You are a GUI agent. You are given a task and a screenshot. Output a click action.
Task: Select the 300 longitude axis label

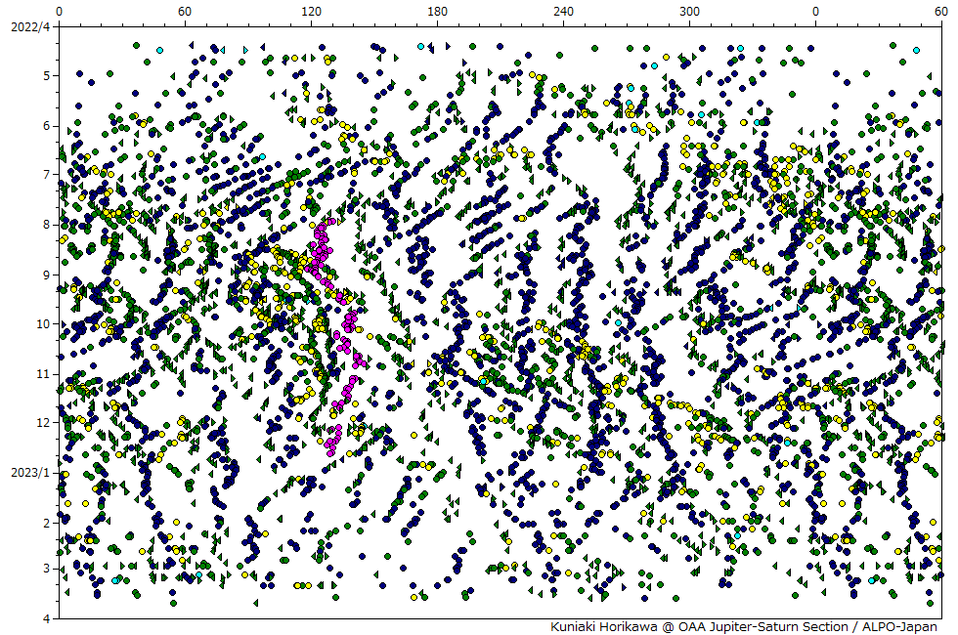(x=689, y=11)
